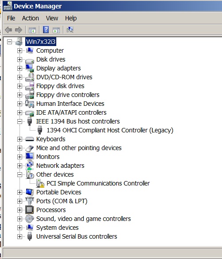Select the Win7x32i3 tree label

(41, 42)
